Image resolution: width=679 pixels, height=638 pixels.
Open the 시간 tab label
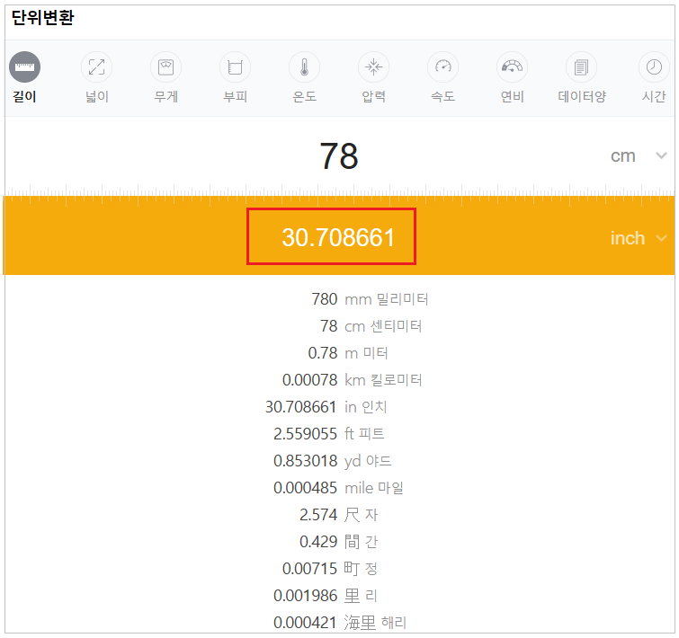(654, 96)
